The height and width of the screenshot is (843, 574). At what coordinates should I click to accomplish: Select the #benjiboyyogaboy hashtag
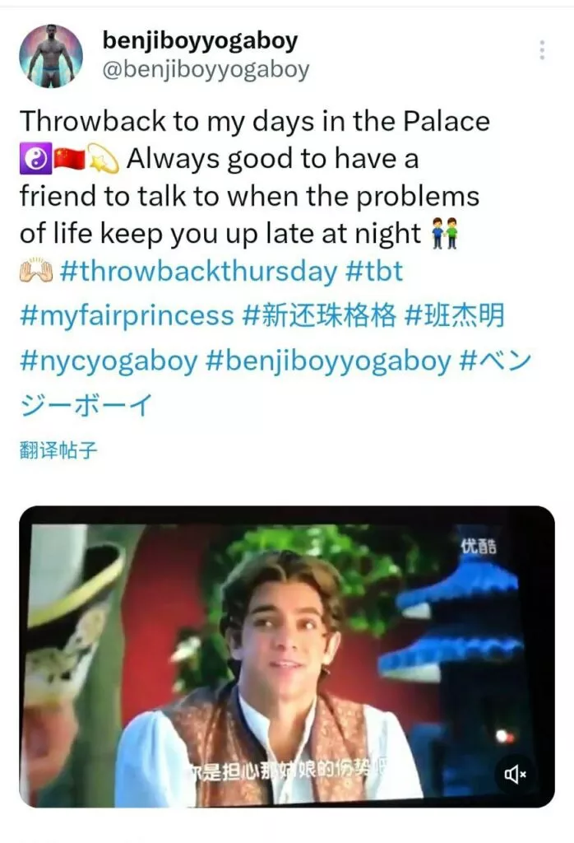(328, 361)
